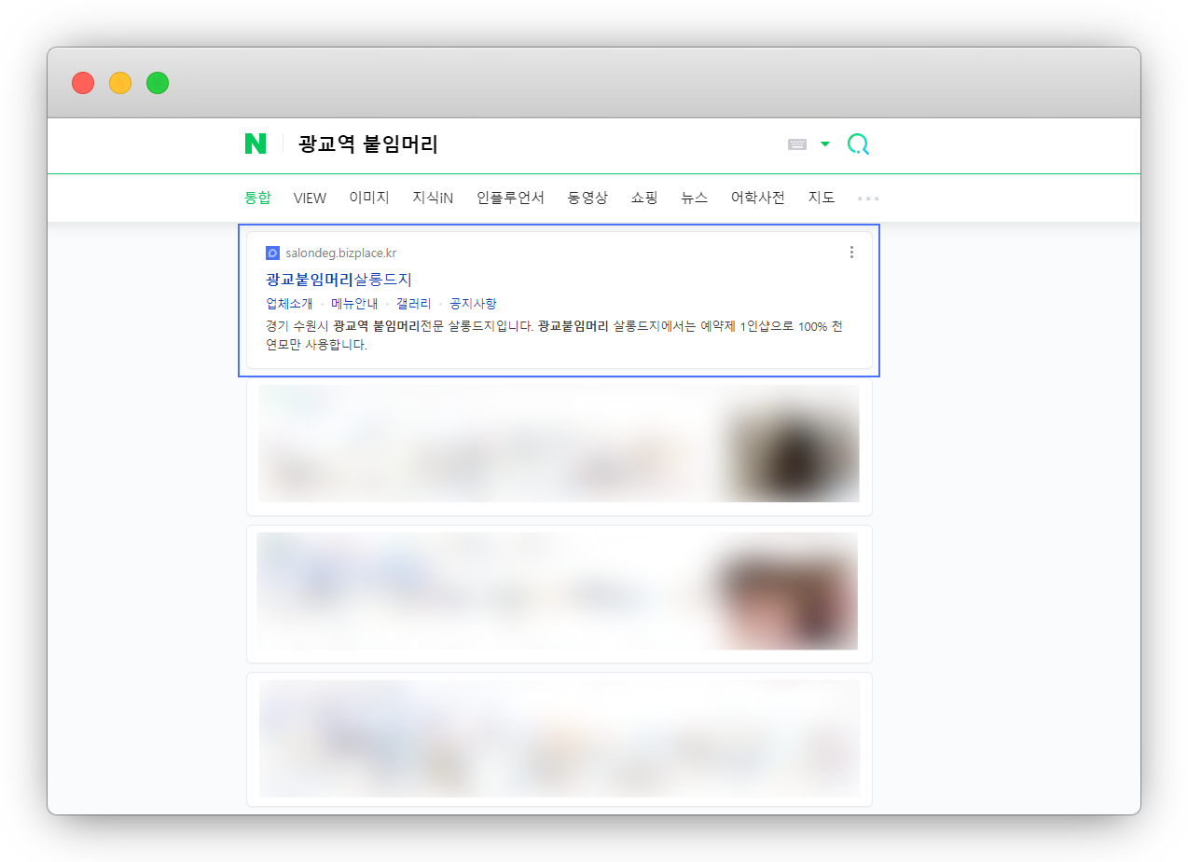Open the 지식iN tab
1188x862 pixels.
pos(433,198)
